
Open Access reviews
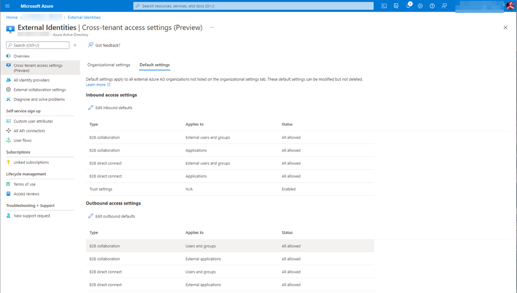pyautogui.click(x=26, y=194)
